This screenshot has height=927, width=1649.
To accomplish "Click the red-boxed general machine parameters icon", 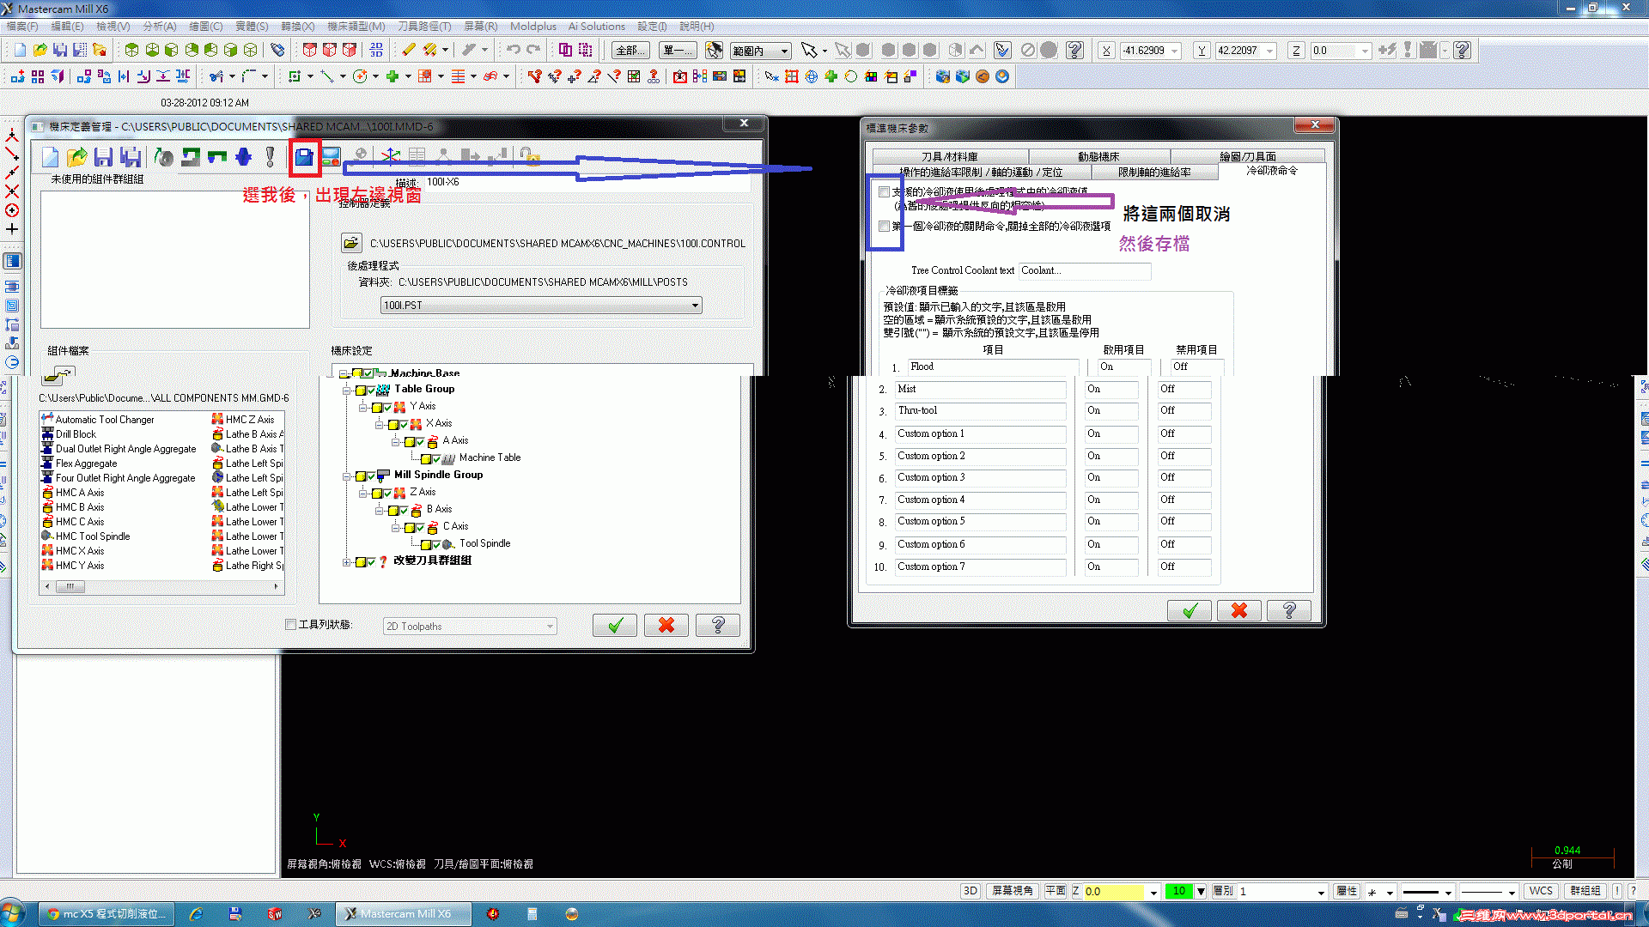I will click(x=304, y=157).
